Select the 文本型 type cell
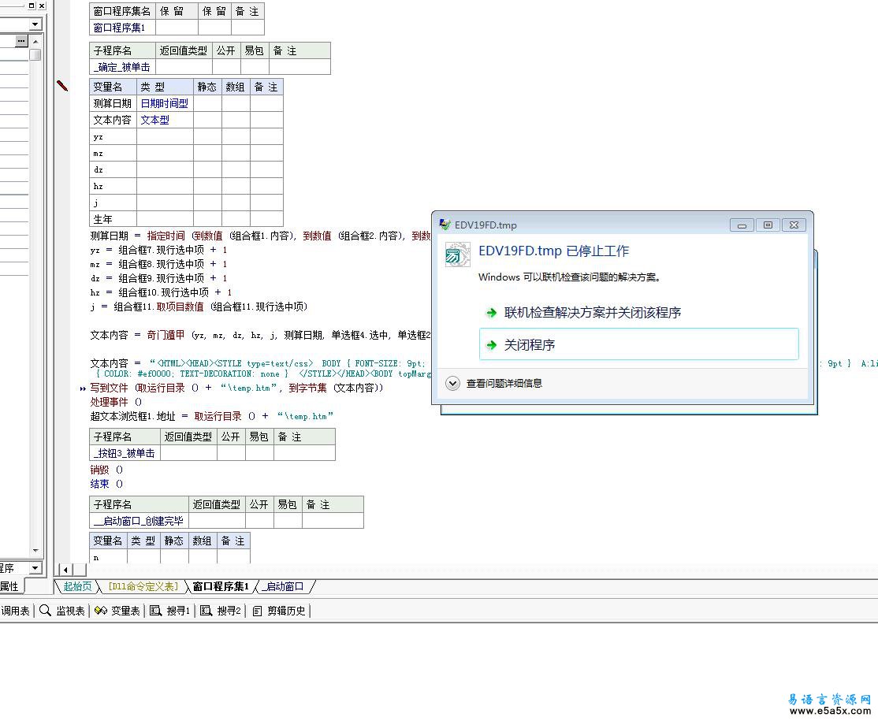Viewport: 878px width, 721px height. 165,120
